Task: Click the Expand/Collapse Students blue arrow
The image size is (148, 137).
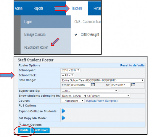Action: pyautogui.click(x=63, y=111)
